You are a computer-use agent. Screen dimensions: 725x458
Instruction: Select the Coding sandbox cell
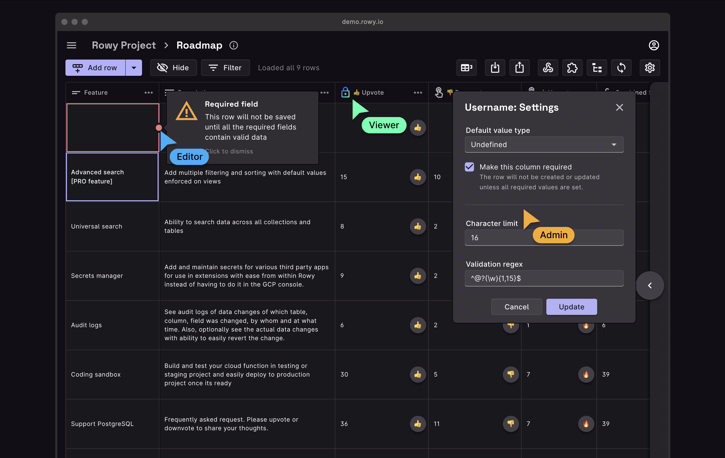pyautogui.click(x=112, y=374)
